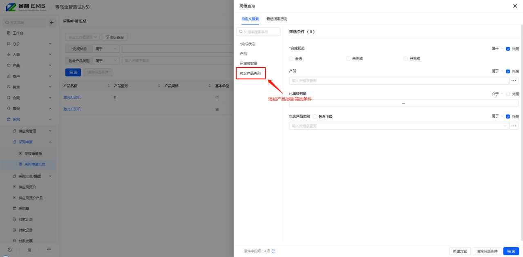Expand the 包含产品类别 keyword dropdown field
Viewport: 523px width, 257px height.
(x=398, y=126)
